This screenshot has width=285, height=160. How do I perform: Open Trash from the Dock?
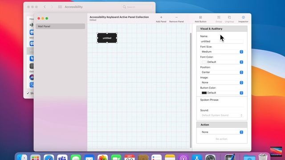[x=263, y=157]
